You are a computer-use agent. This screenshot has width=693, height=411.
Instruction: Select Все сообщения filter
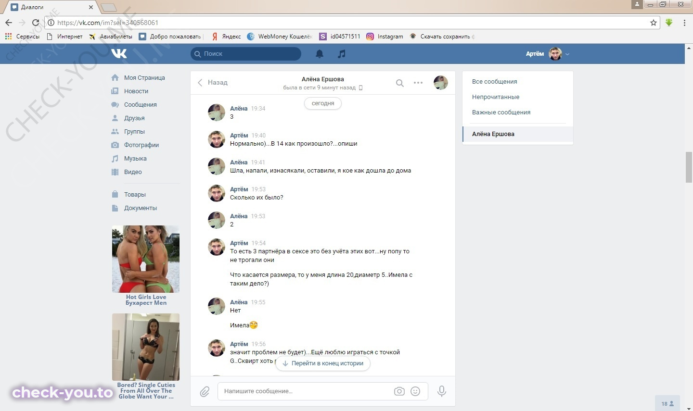tap(494, 82)
